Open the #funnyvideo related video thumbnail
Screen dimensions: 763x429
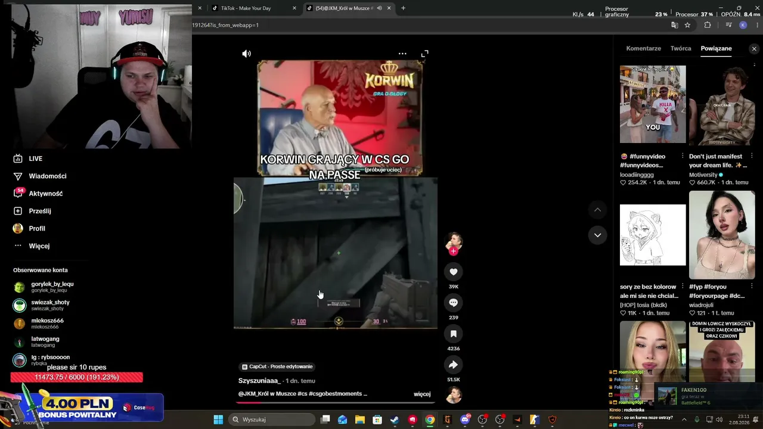[653, 104]
